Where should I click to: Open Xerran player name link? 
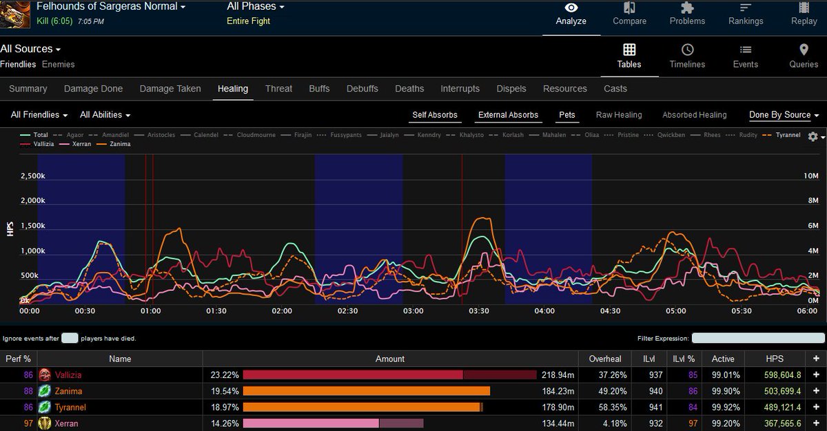pyautogui.click(x=67, y=423)
